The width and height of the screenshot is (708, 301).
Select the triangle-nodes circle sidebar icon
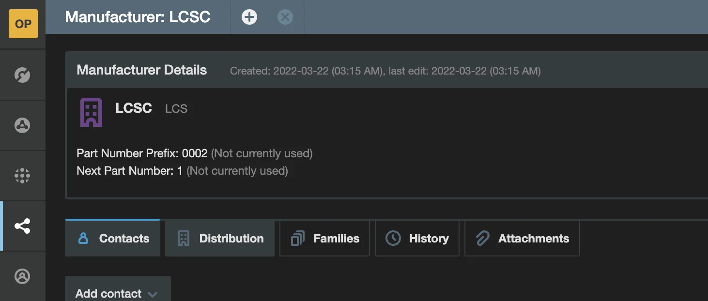point(22,125)
